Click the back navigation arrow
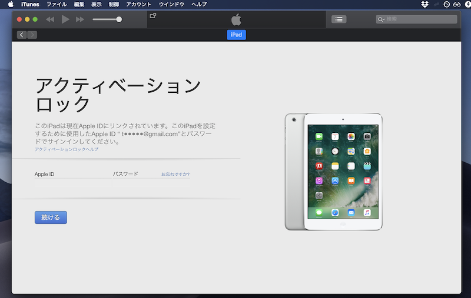Screen dimensions: 471x298 (22, 35)
